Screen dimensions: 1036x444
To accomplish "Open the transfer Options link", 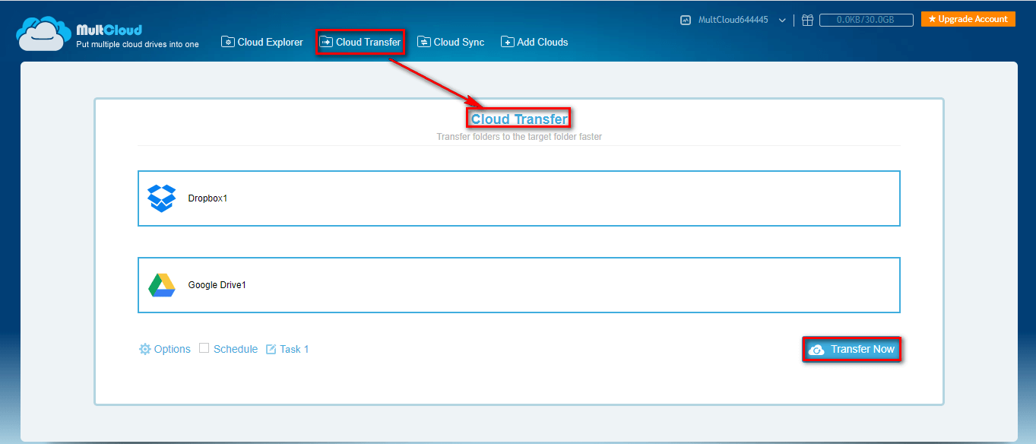I will 173,349.
